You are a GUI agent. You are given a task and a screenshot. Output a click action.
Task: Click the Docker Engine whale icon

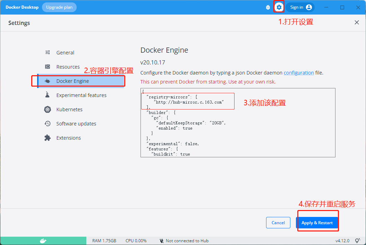click(48, 81)
